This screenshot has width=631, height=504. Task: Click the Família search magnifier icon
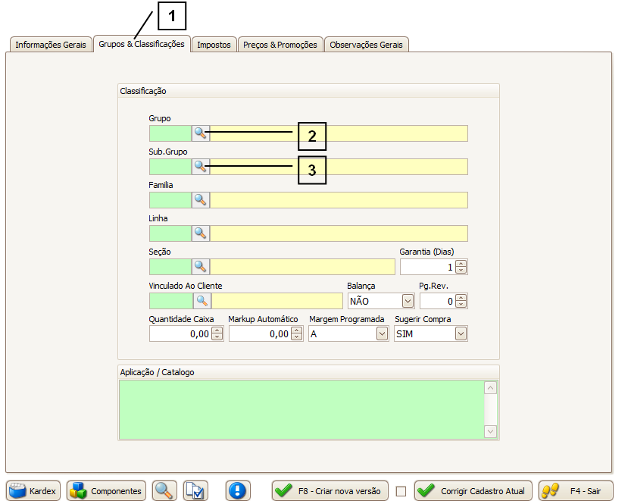point(200,200)
